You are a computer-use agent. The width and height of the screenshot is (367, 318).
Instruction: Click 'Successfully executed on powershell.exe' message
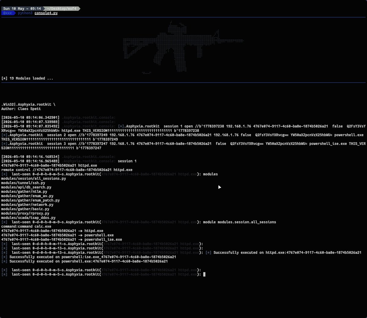pyautogui.click(x=89, y=261)
